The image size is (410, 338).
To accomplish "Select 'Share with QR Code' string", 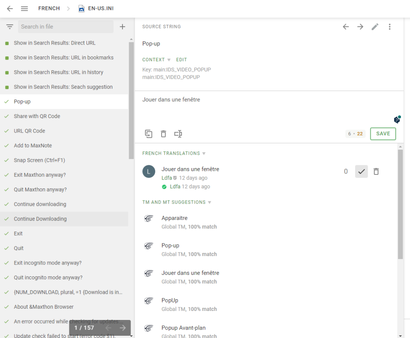I will pos(37,116).
